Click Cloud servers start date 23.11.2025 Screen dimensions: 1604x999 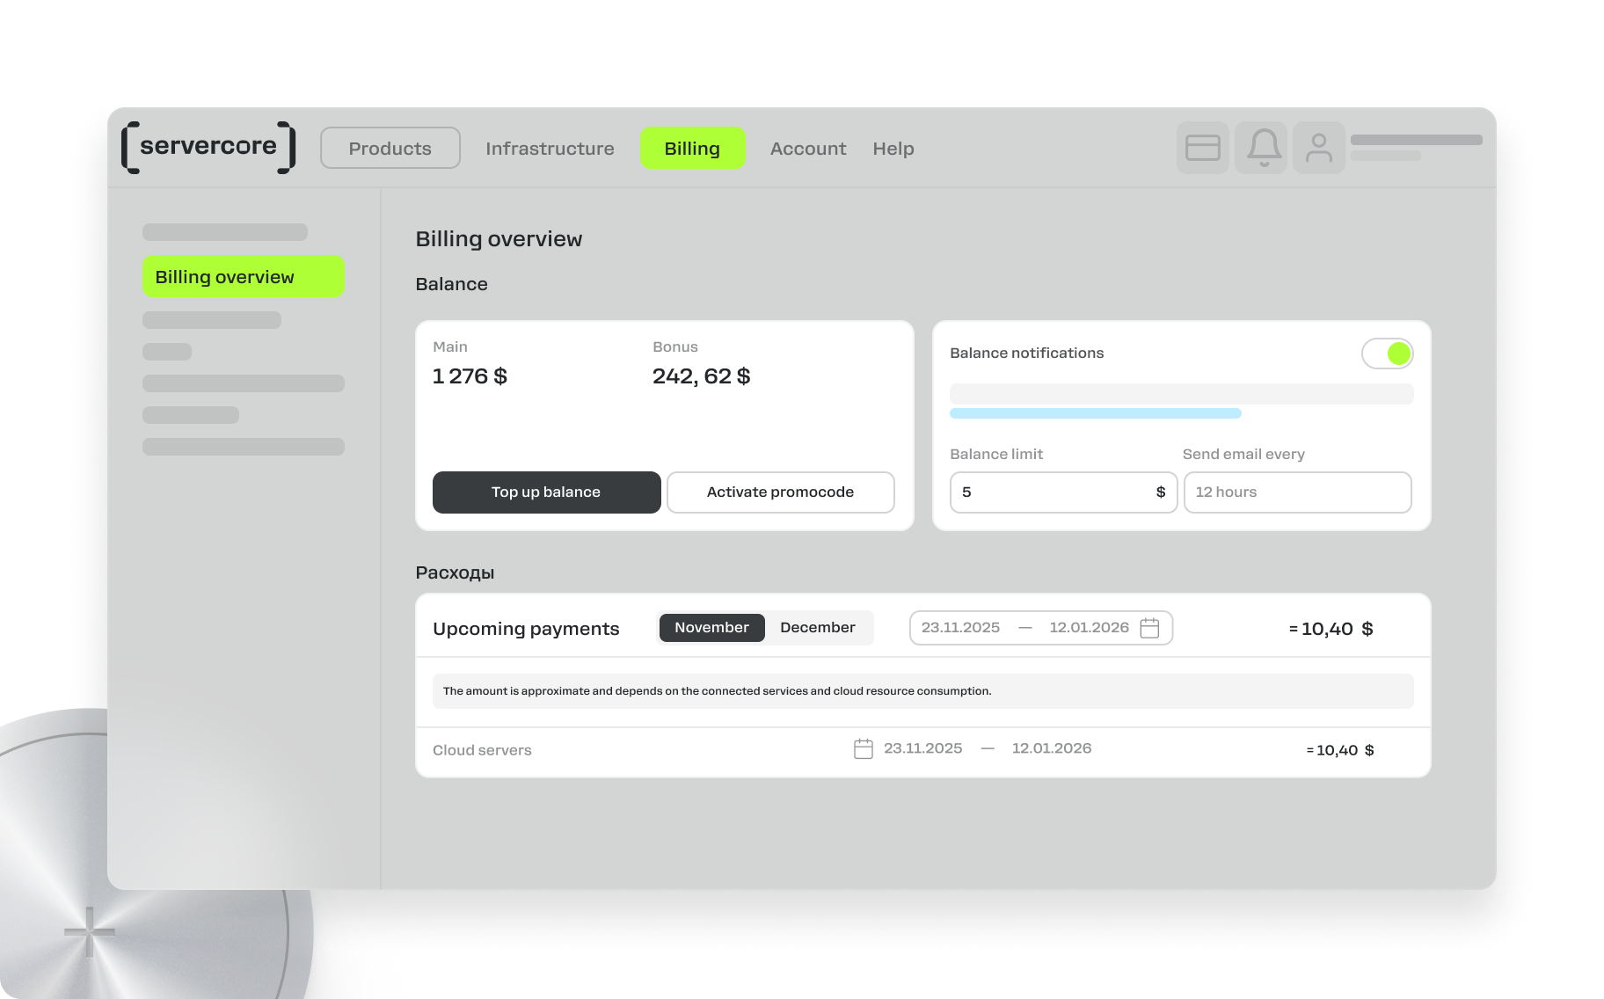click(x=922, y=748)
